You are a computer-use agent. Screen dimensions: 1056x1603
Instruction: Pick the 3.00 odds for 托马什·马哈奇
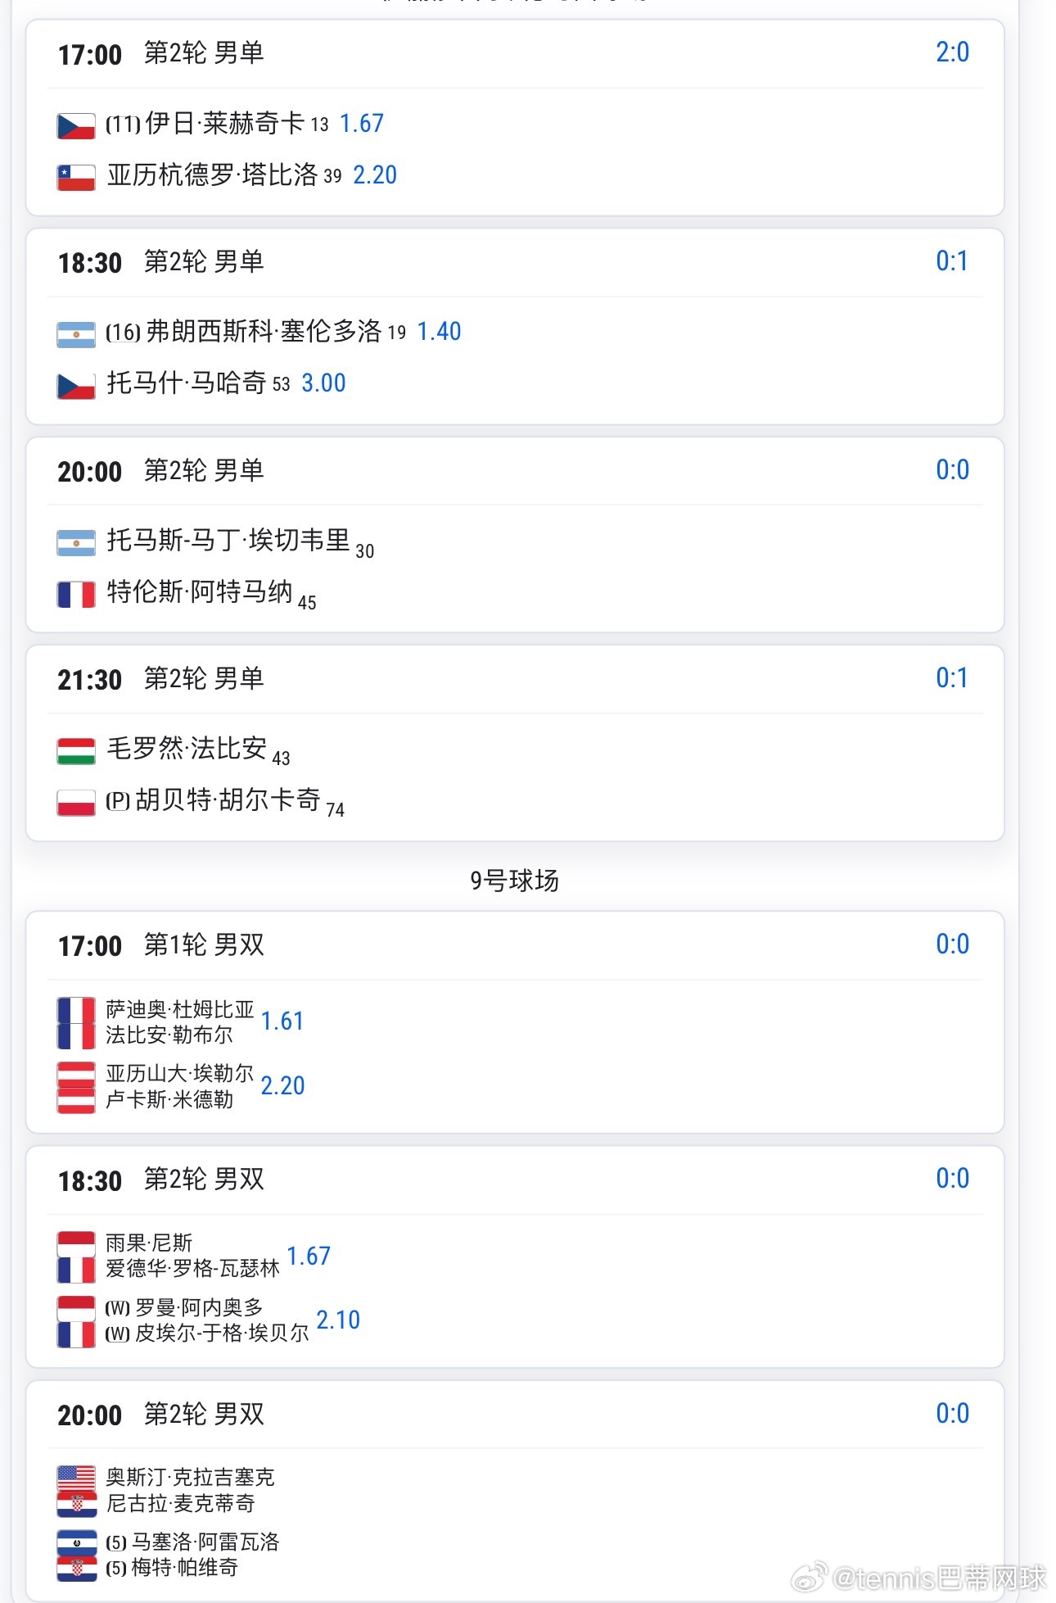point(323,383)
